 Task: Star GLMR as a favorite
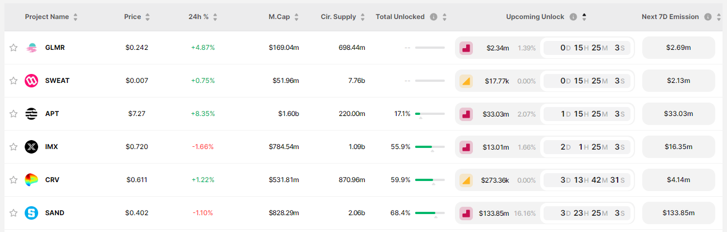(13, 48)
